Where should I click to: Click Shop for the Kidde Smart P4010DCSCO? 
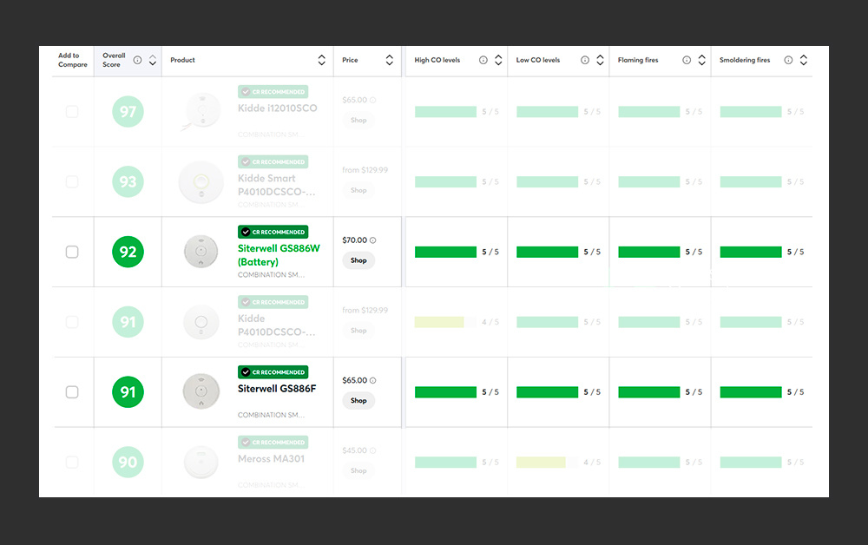(x=358, y=190)
